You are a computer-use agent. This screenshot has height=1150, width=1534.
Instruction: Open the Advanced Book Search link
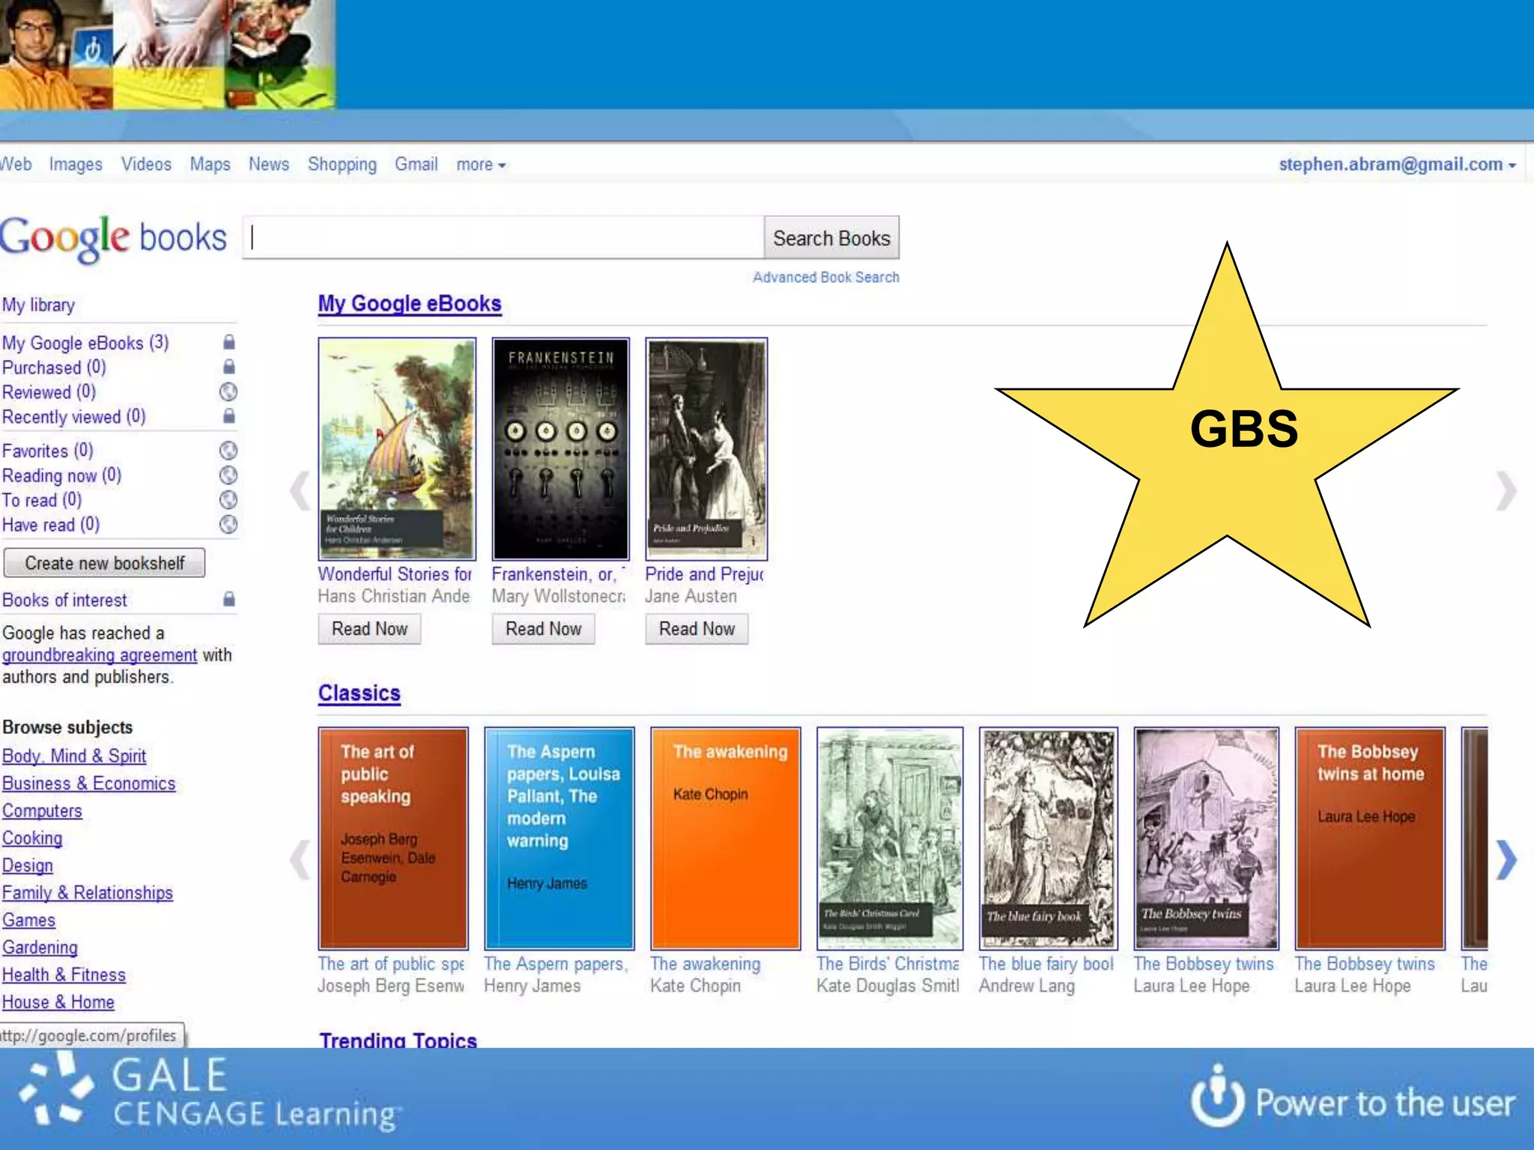pos(825,277)
